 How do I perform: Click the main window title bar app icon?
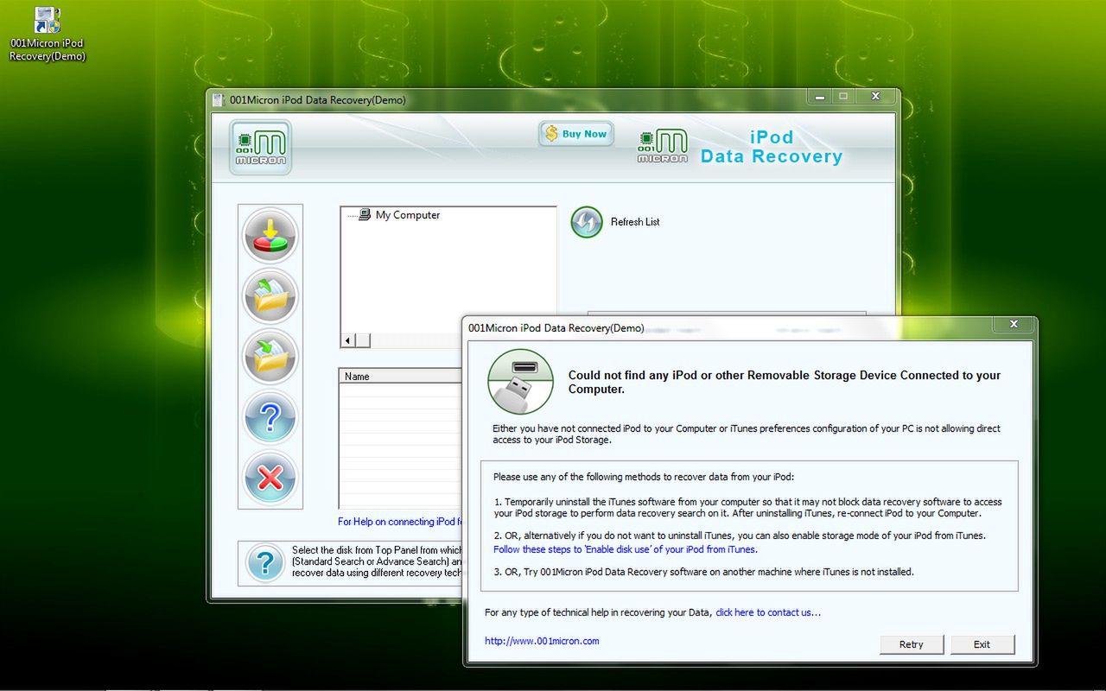(219, 100)
